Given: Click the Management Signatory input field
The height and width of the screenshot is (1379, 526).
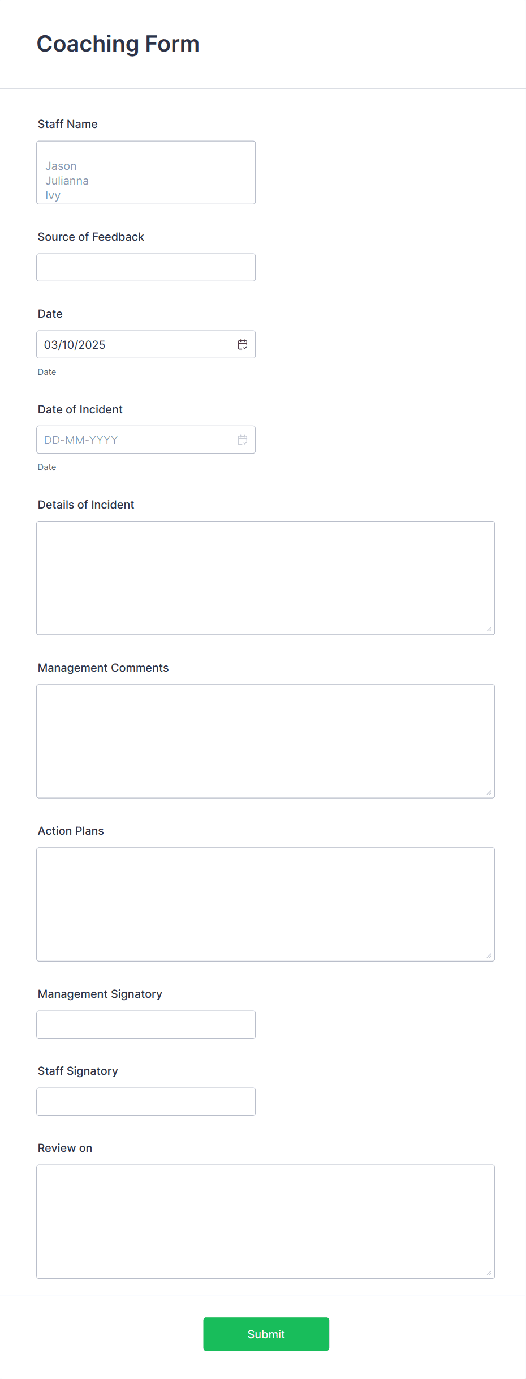Looking at the screenshot, I should [x=145, y=1024].
